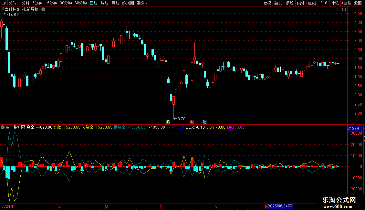Viewport: 365px width, 210px height.
Task: Switch to the 1分钟 period
Action: (x=25, y=3)
